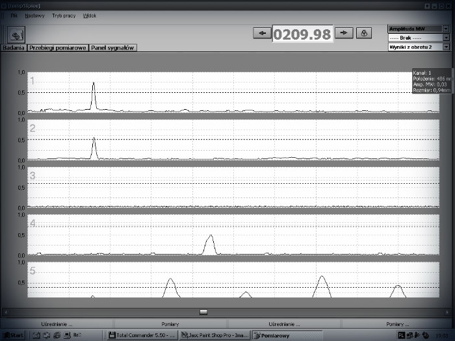Switch to the Panel sygnałów tab
This screenshot has width=455, height=341.
[x=113, y=48]
